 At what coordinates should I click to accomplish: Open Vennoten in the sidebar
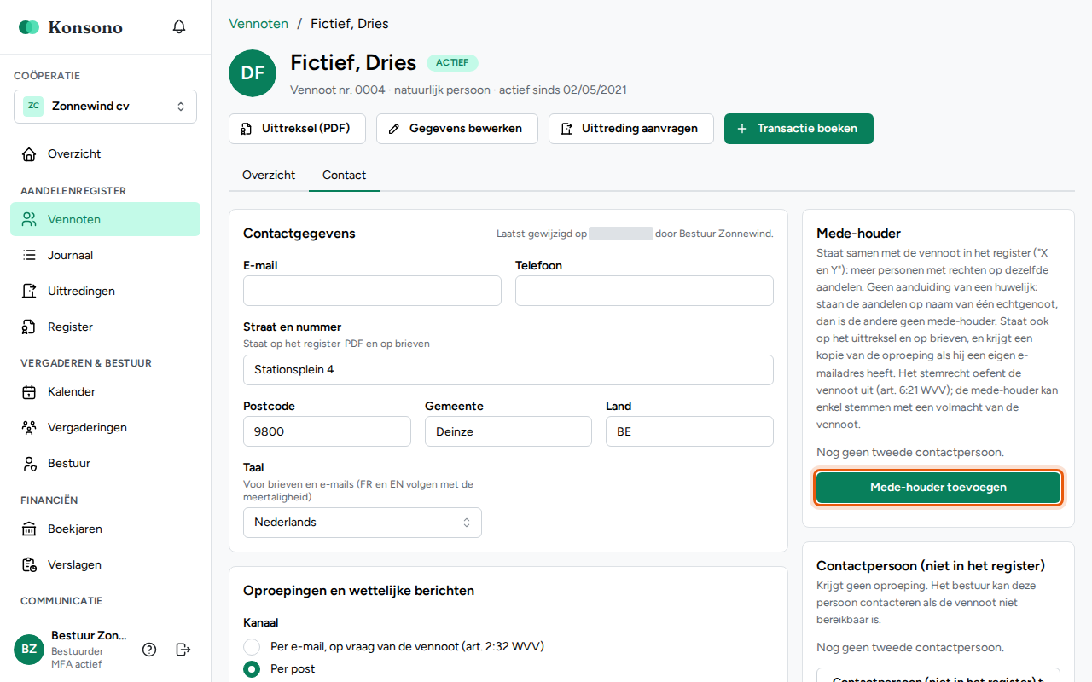pos(105,219)
